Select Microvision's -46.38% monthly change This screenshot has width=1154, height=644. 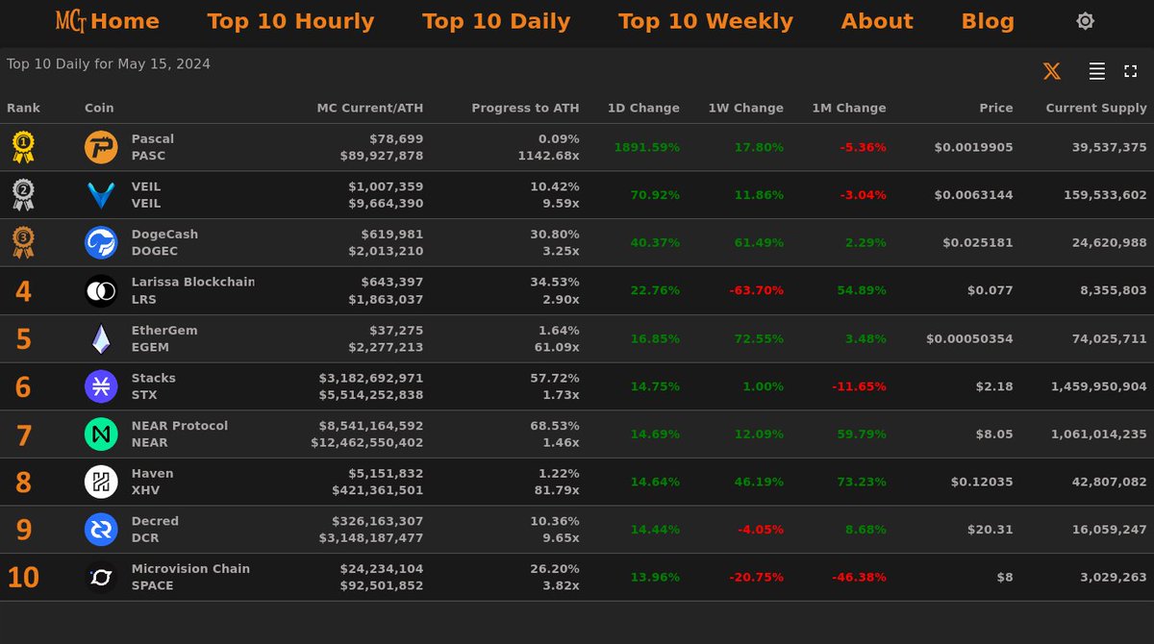coord(859,578)
